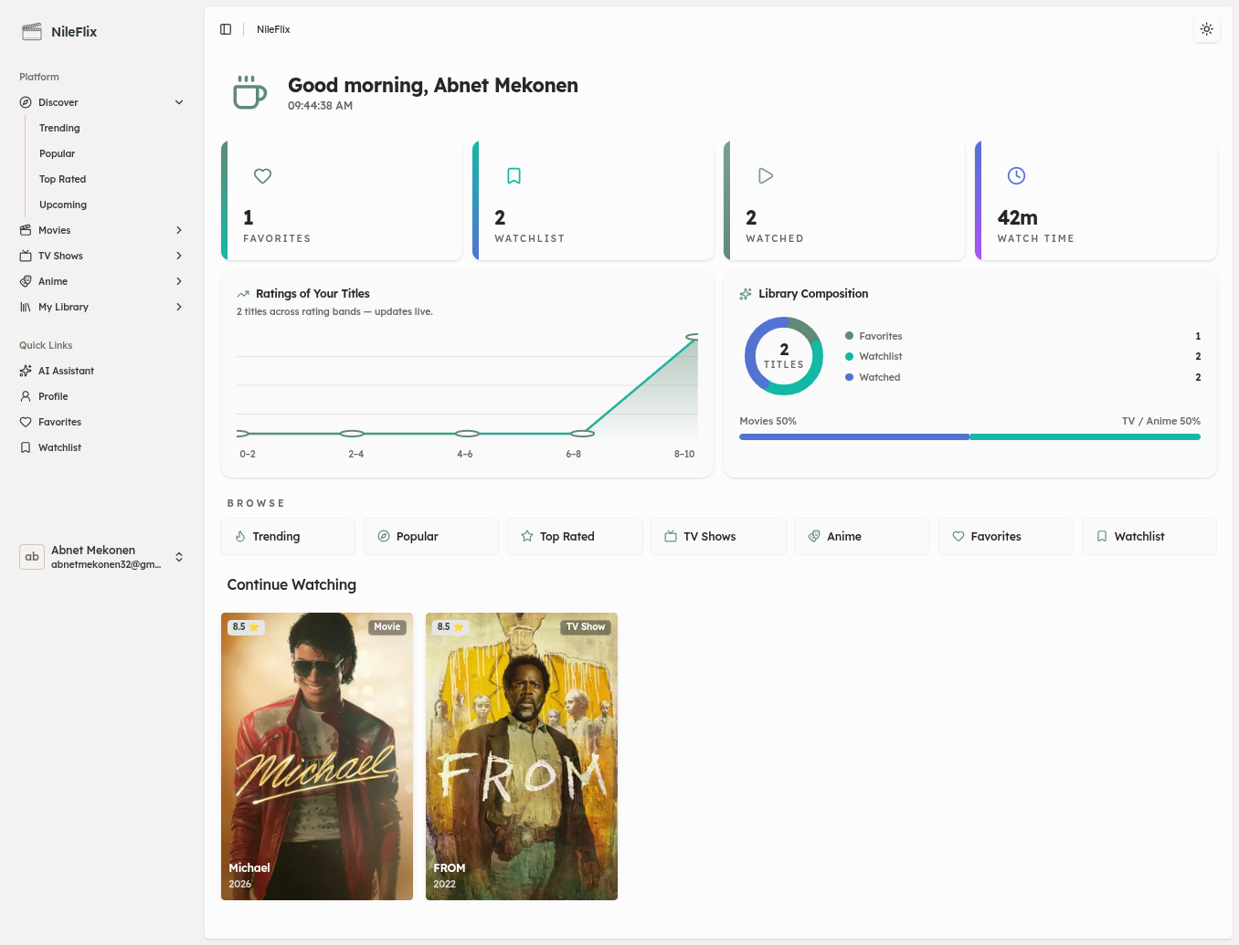Click the coffee cup greeting icon

[249, 92]
